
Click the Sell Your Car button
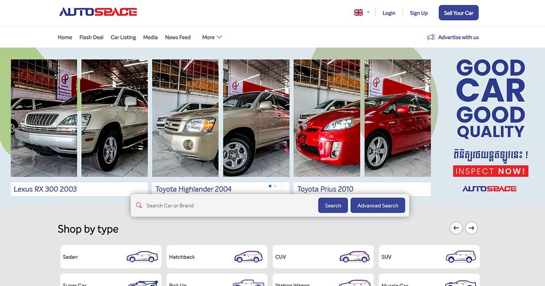459,13
